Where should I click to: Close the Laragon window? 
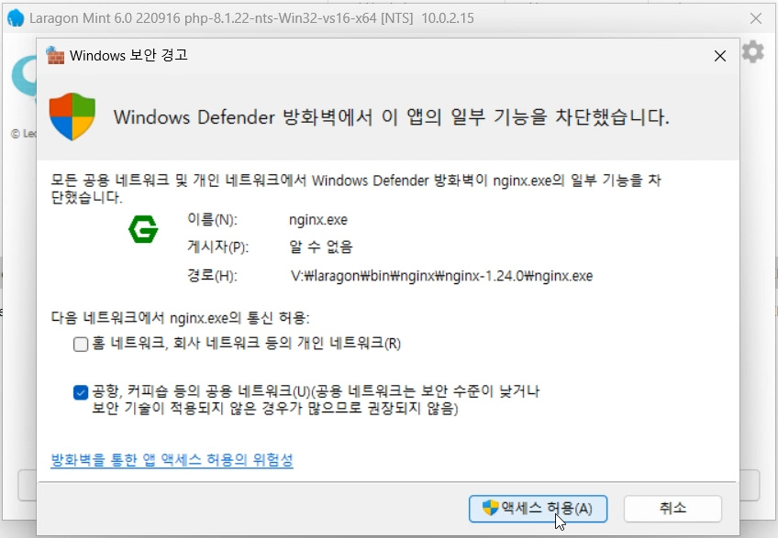pyautogui.click(x=756, y=18)
